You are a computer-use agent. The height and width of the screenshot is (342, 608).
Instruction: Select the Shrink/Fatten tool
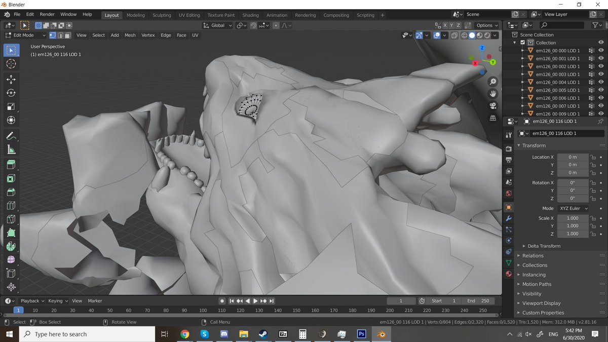[11, 287]
